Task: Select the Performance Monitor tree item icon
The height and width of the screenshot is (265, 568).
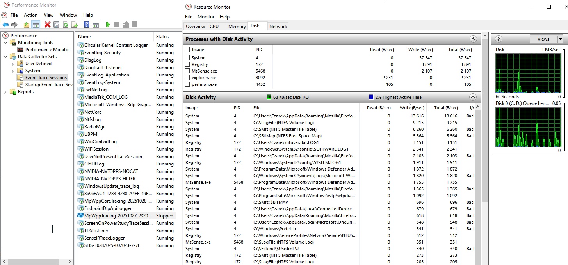Action: (x=20, y=49)
